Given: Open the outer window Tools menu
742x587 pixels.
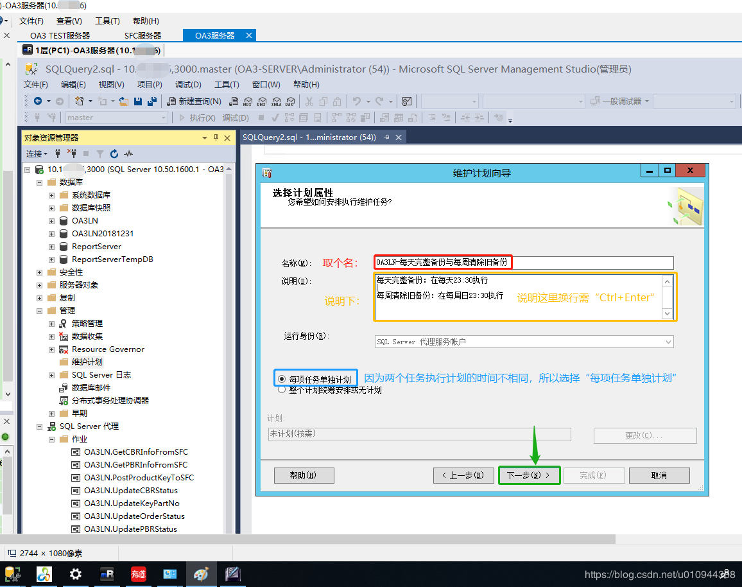Looking at the screenshot, I should [107, 21].
